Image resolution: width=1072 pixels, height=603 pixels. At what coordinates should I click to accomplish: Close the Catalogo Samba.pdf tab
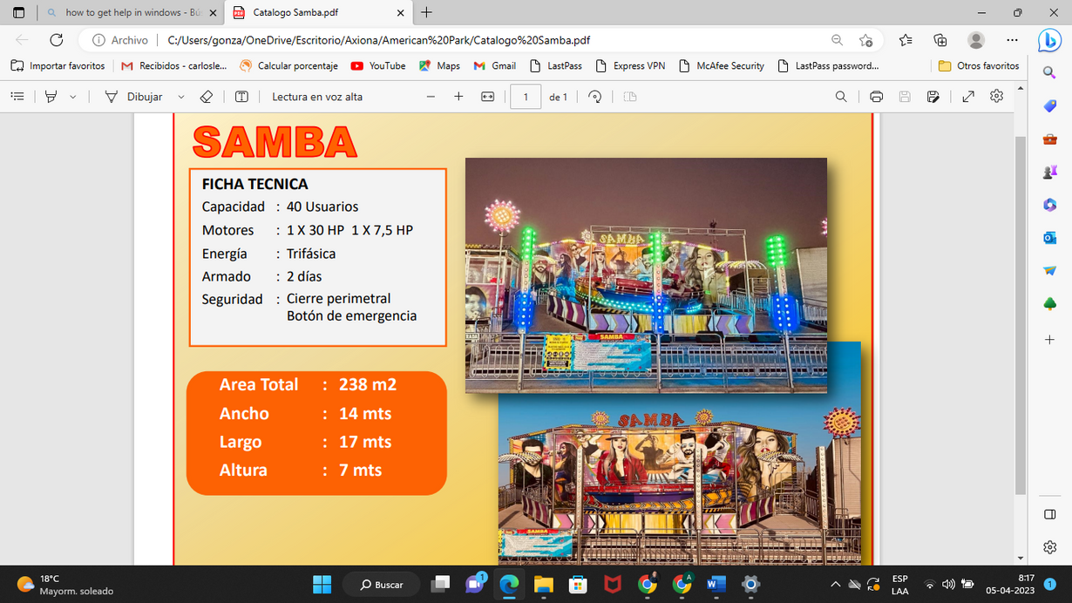point(401,13)
